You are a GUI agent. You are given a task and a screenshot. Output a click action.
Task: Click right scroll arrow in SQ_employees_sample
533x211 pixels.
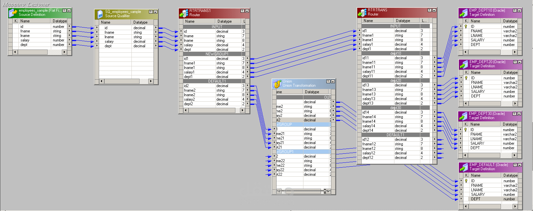click(151, 81)
